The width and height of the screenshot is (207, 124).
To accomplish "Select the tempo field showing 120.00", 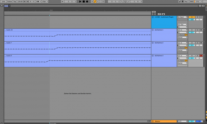I will coord(20,2).
